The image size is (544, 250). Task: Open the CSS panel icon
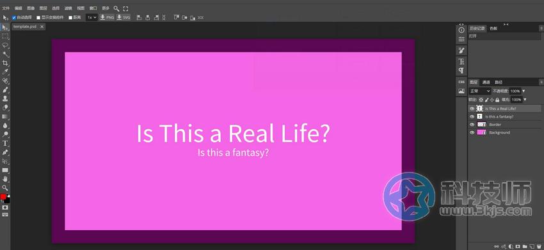coord(461,82)
